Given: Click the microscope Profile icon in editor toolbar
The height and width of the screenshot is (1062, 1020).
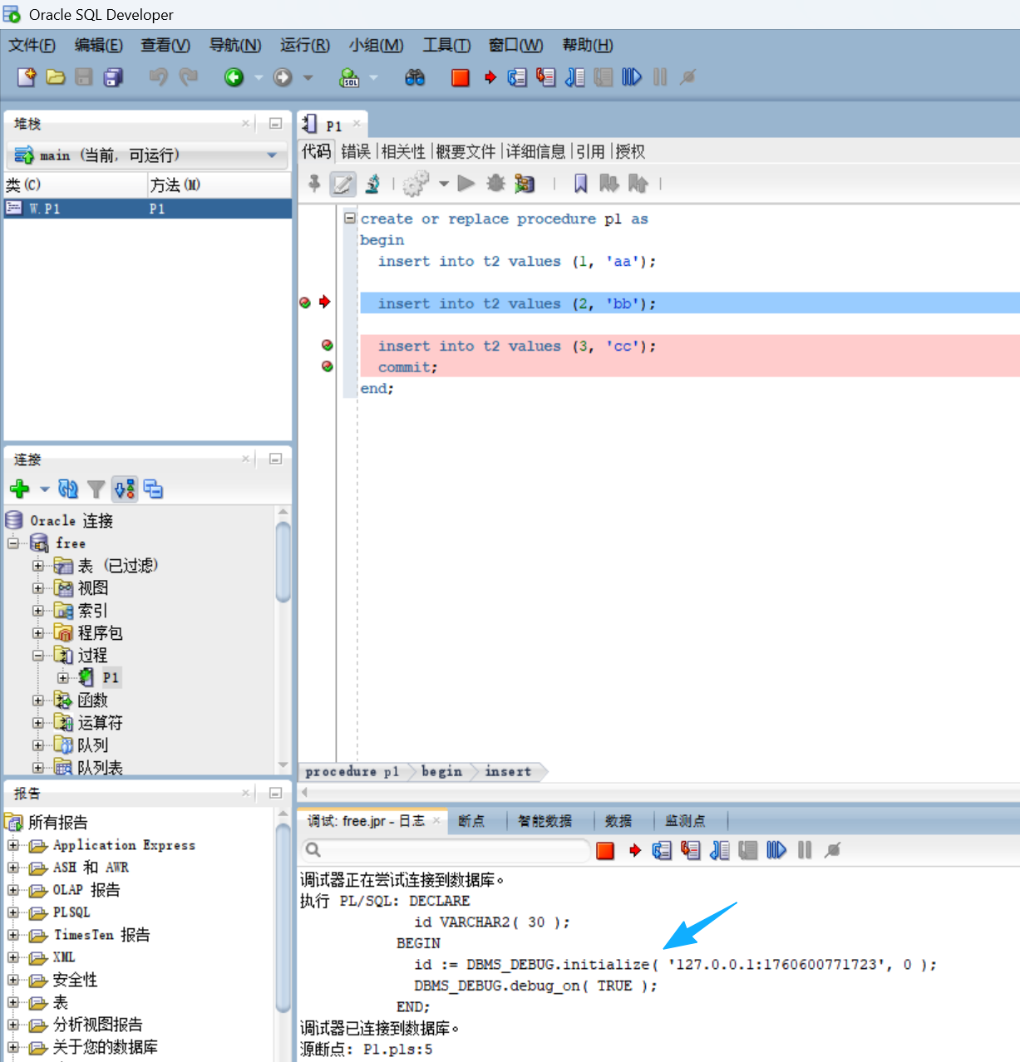Looking at the screenshot, I should click(x=373, y=184).
